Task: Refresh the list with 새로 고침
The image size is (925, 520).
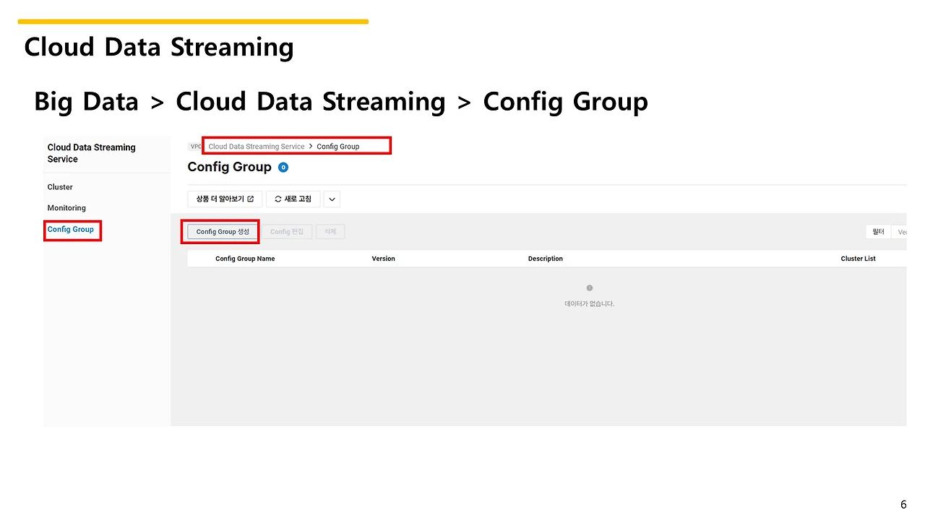Action: (x=293, y=199)
